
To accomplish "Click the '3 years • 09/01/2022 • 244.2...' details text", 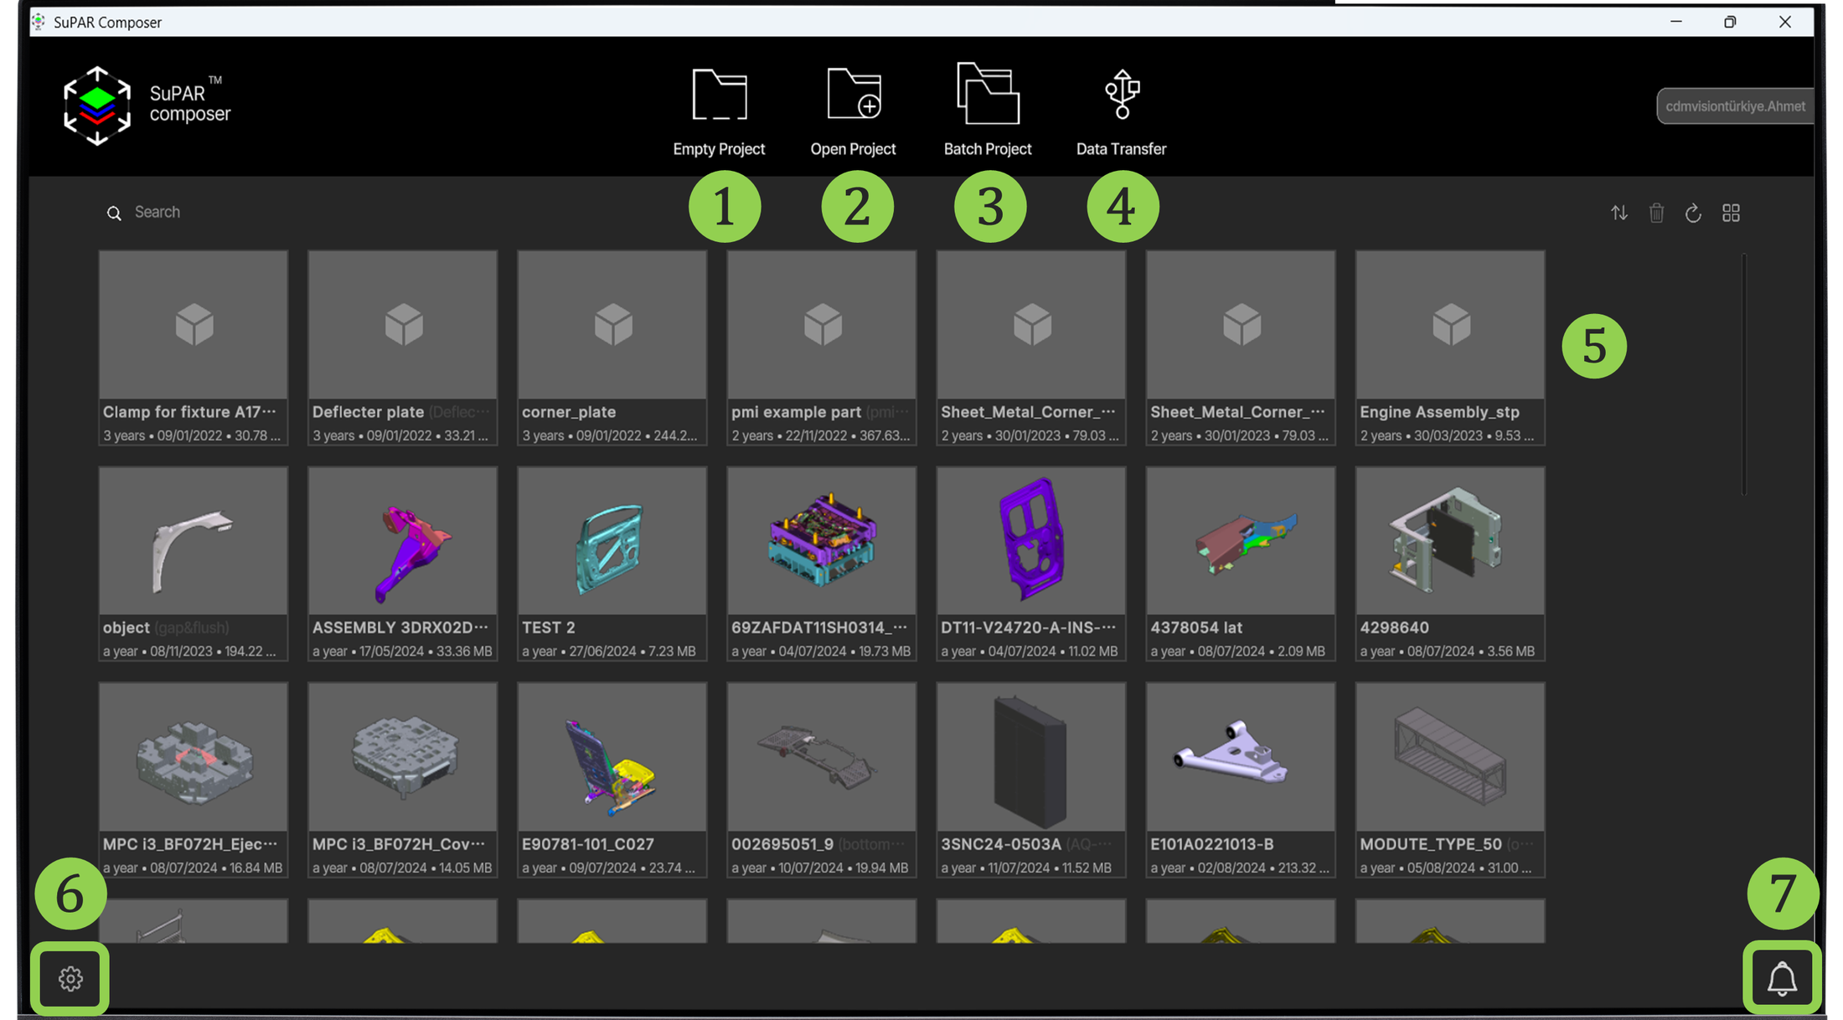I will click(609, 435).
